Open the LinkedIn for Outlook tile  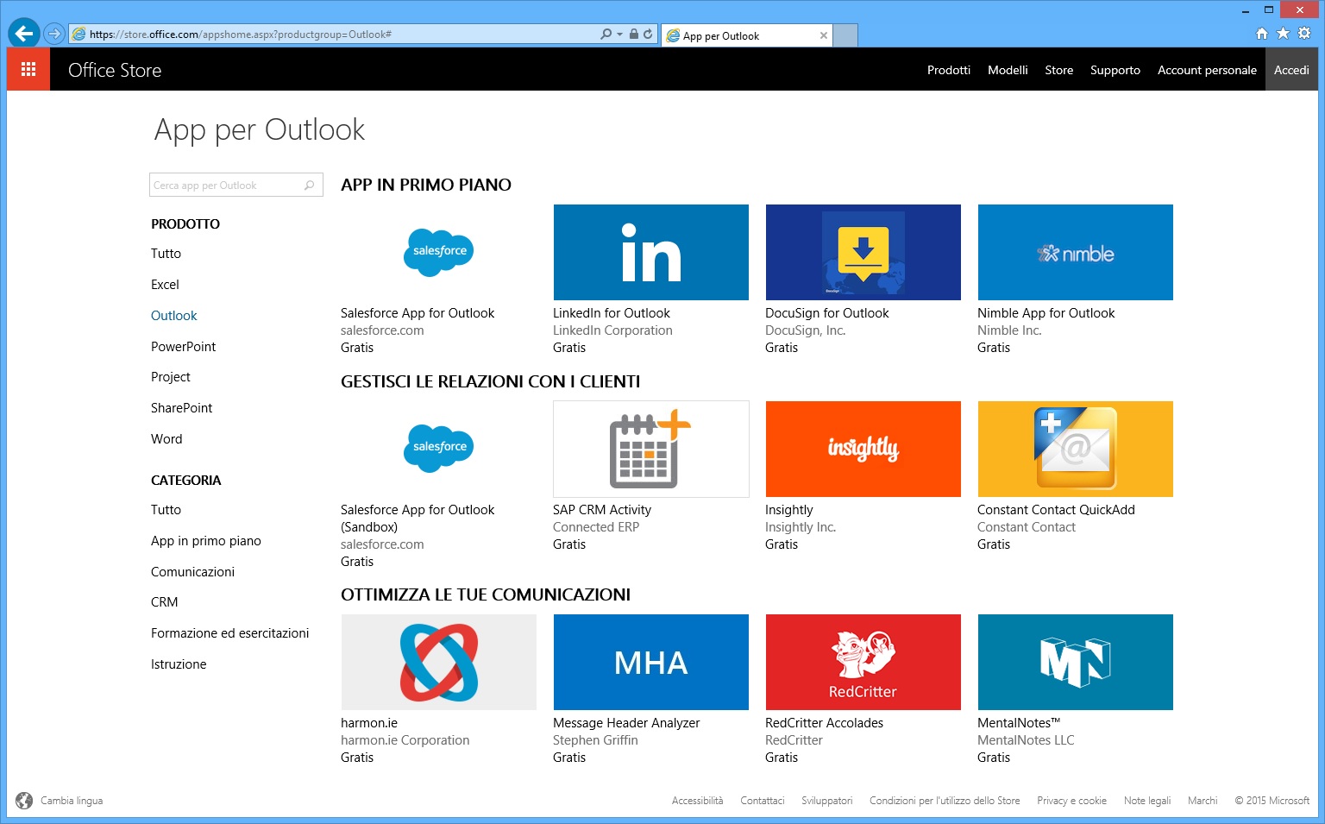pos(651,252)
